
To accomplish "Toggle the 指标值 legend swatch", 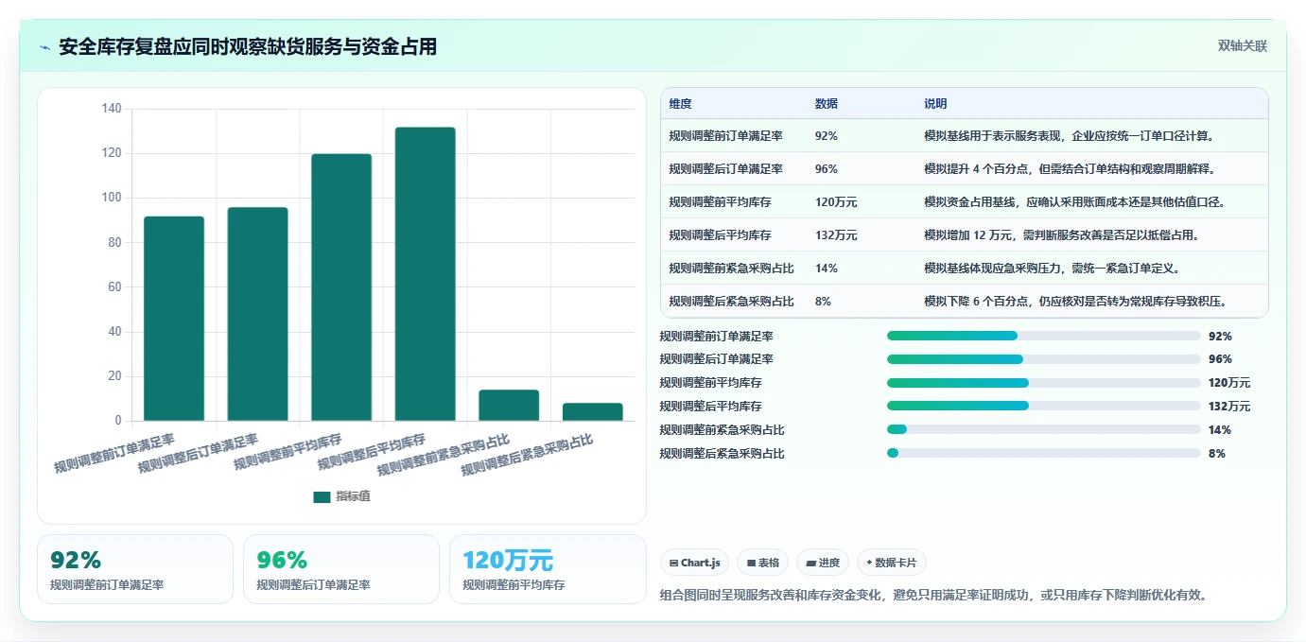I will pos(322,496).
